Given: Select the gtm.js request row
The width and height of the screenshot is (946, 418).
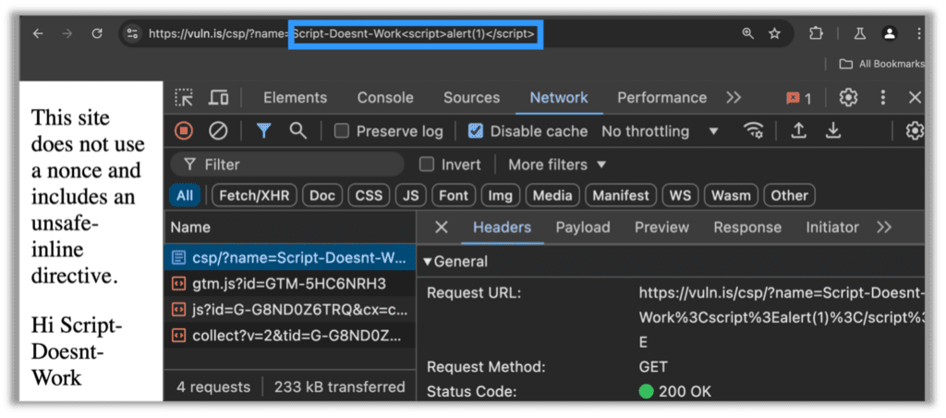Looking at the screenshot, I should 288,283.
